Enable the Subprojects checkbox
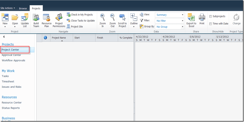The image size is (244, 122). tap(211, 16)
